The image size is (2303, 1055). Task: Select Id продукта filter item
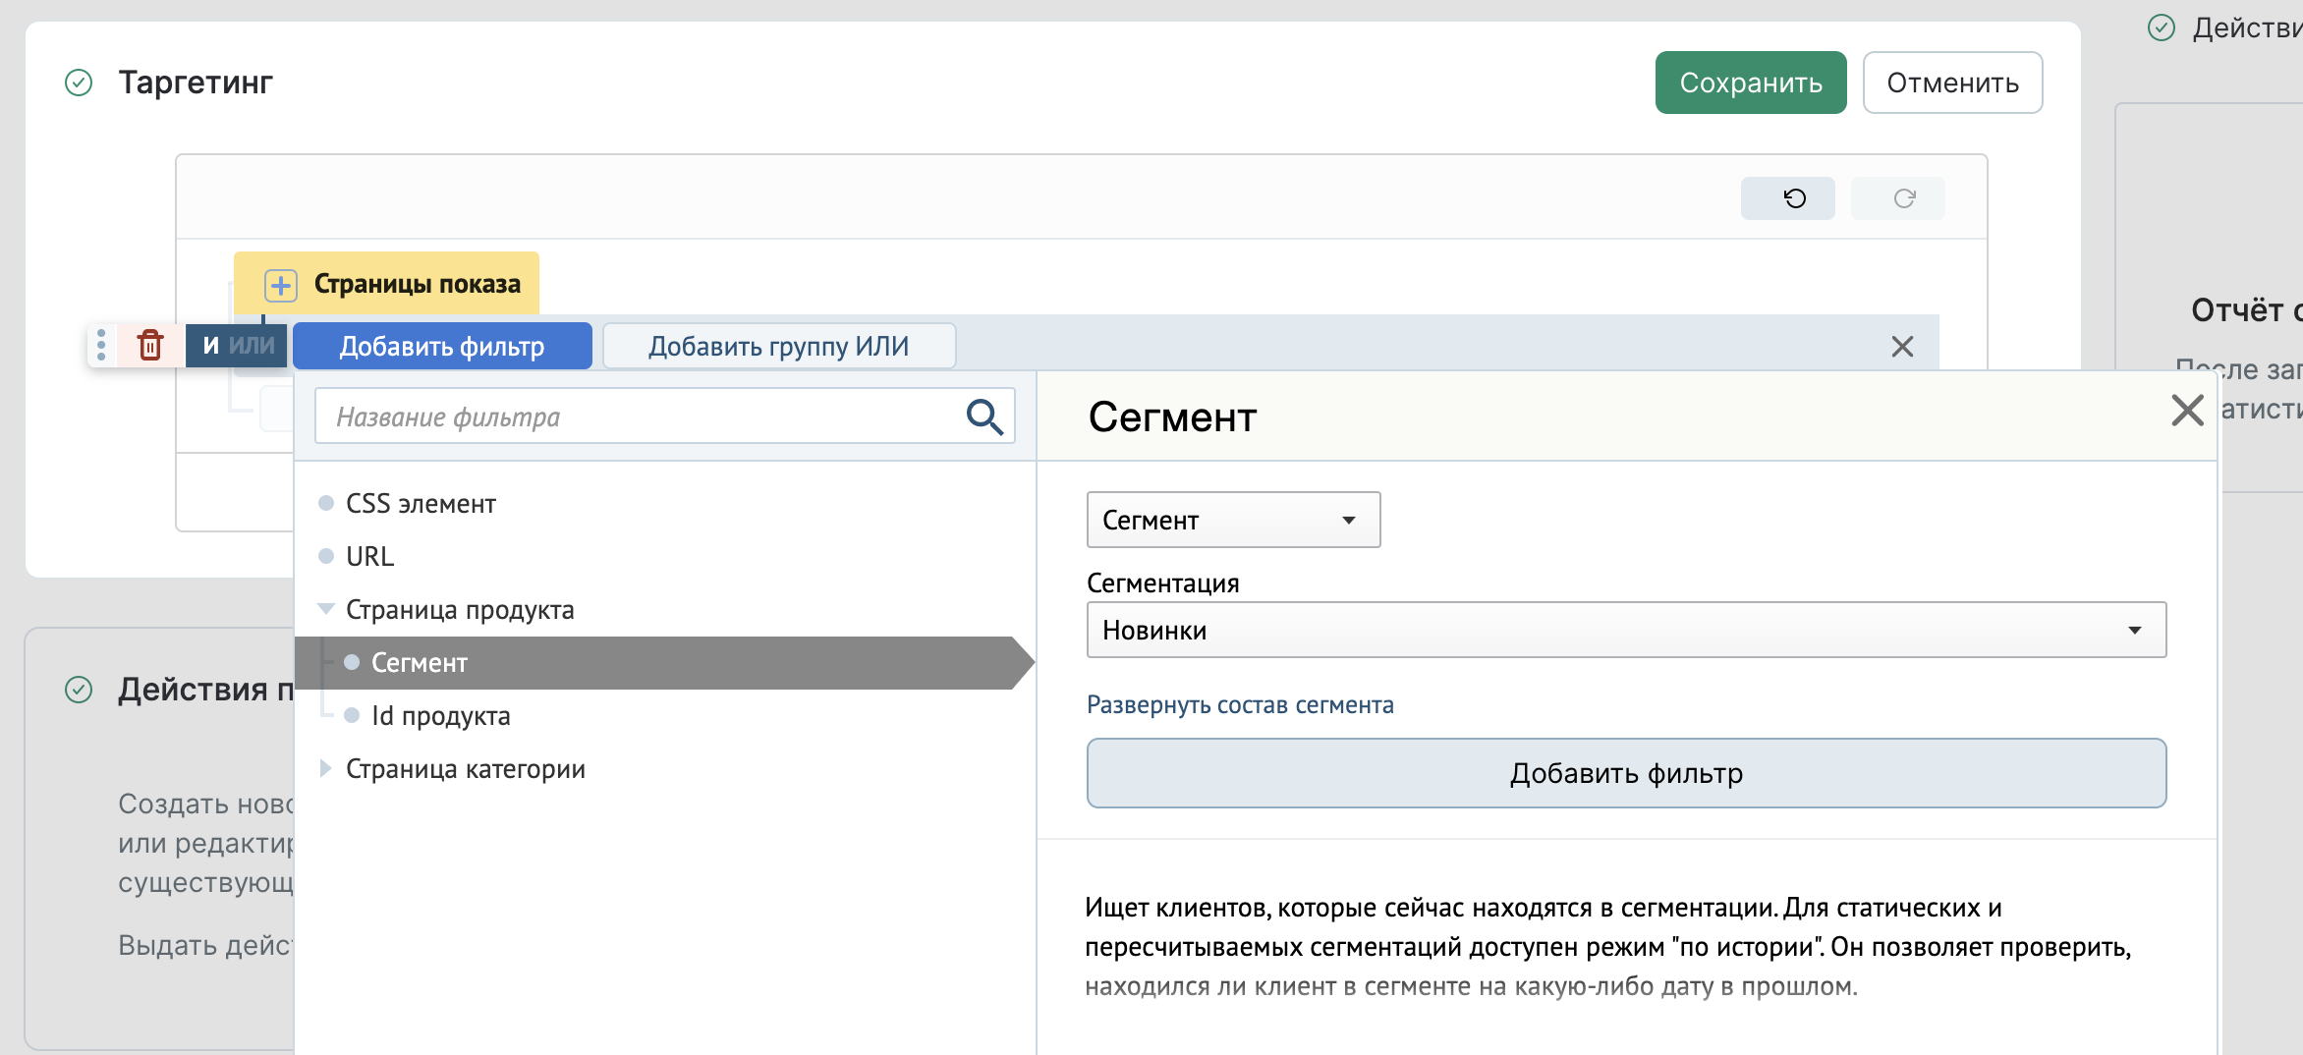(x=440, y=716)
